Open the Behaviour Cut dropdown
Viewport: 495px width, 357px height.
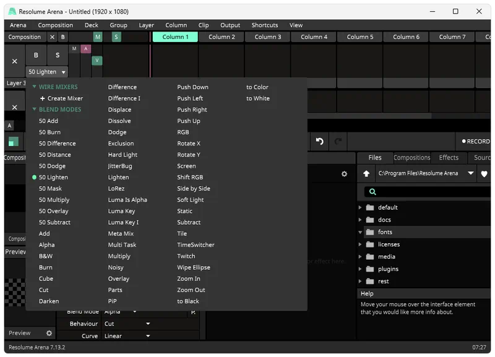(127, 324)
